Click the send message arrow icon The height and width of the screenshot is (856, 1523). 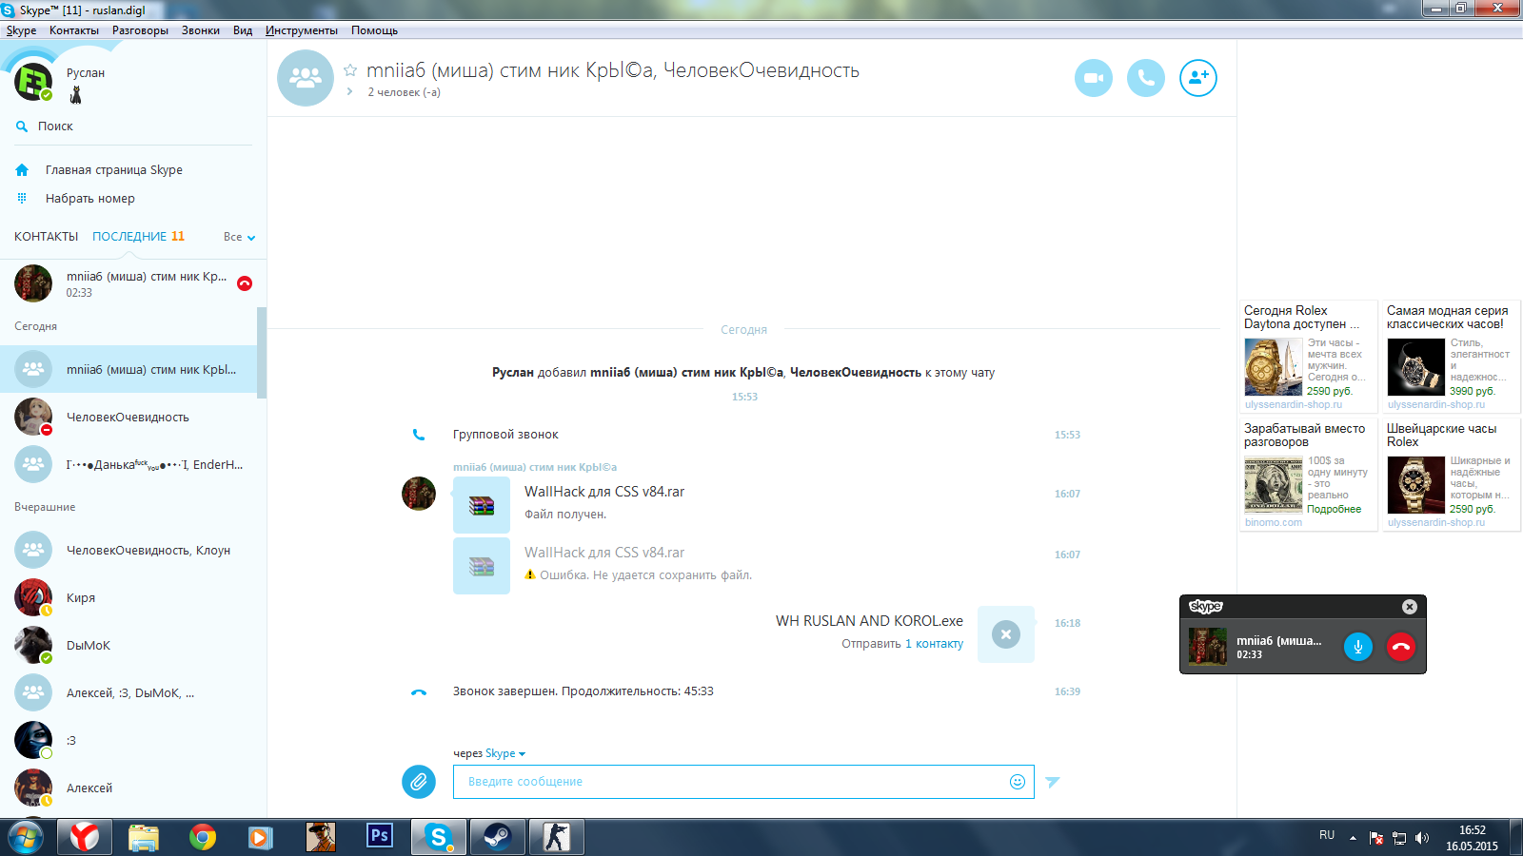coord(1053,782)
